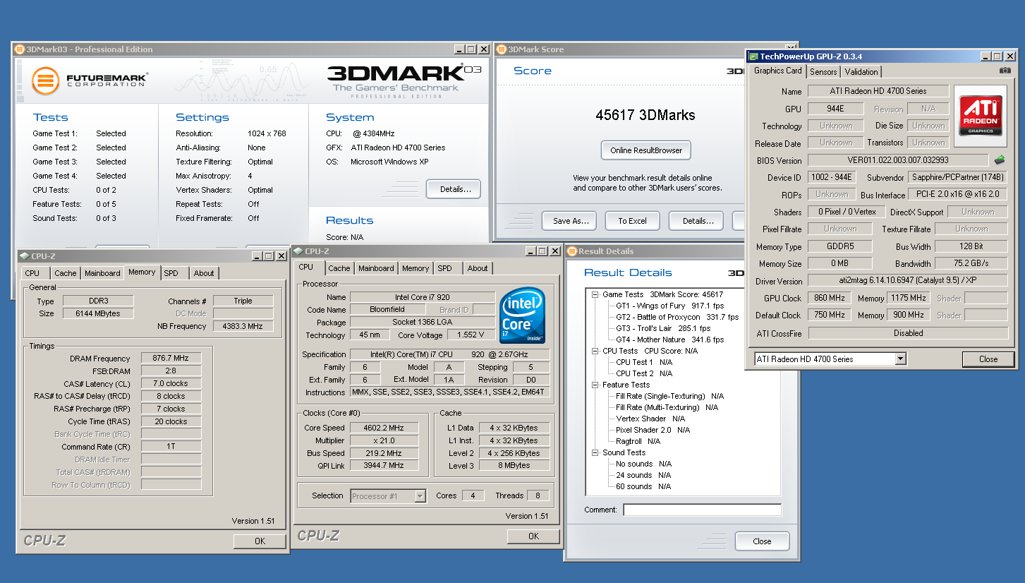Open the About tab in left CPU-Z window
The height and width of the screenshot is (583, 1025).
click(204, 273)
